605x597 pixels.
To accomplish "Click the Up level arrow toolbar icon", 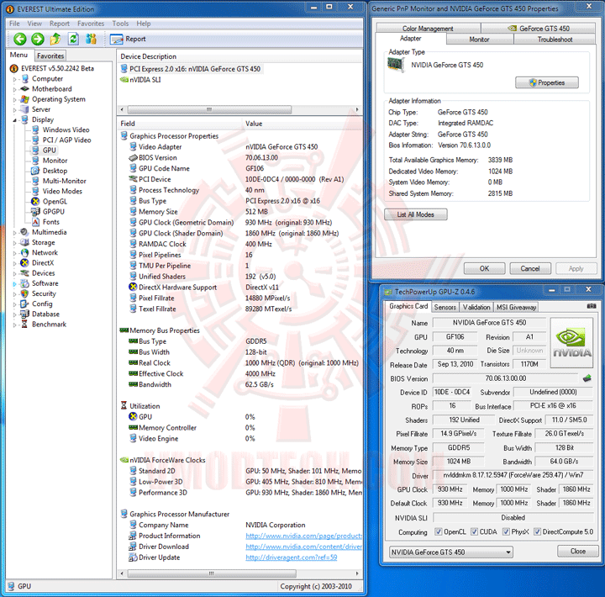I will pos(55,39).
